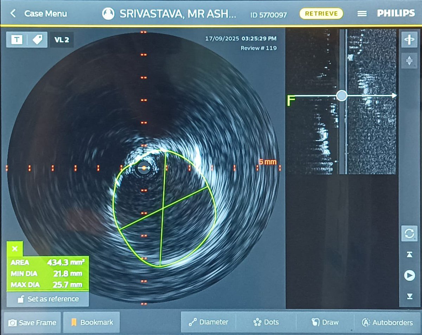Screen dimensions: 422x335
Task: Click the 5 mm scale label
Action: tap(268, 162)
